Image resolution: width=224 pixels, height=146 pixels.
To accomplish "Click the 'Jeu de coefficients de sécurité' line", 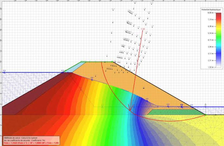I will tap(25, 140).
